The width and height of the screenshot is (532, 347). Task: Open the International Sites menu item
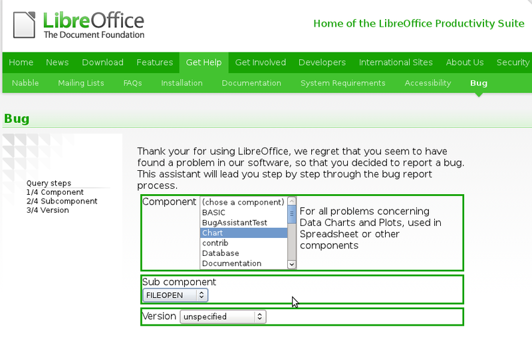[396, 62]
